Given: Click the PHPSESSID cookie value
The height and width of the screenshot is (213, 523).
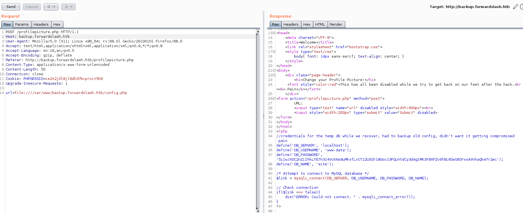Looking at the screenshot, I should (x=74, y=79).
